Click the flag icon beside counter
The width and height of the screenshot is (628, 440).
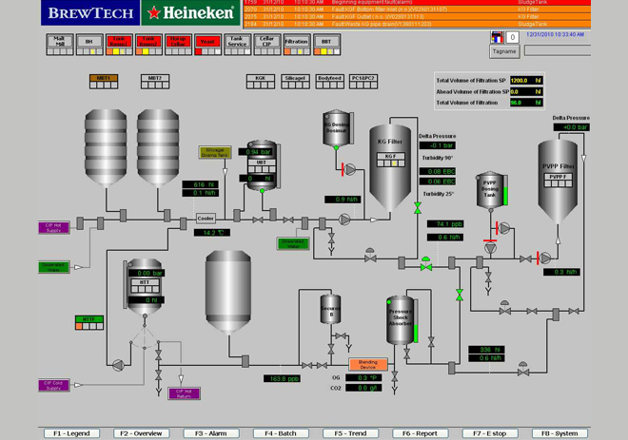pos(497,37)
